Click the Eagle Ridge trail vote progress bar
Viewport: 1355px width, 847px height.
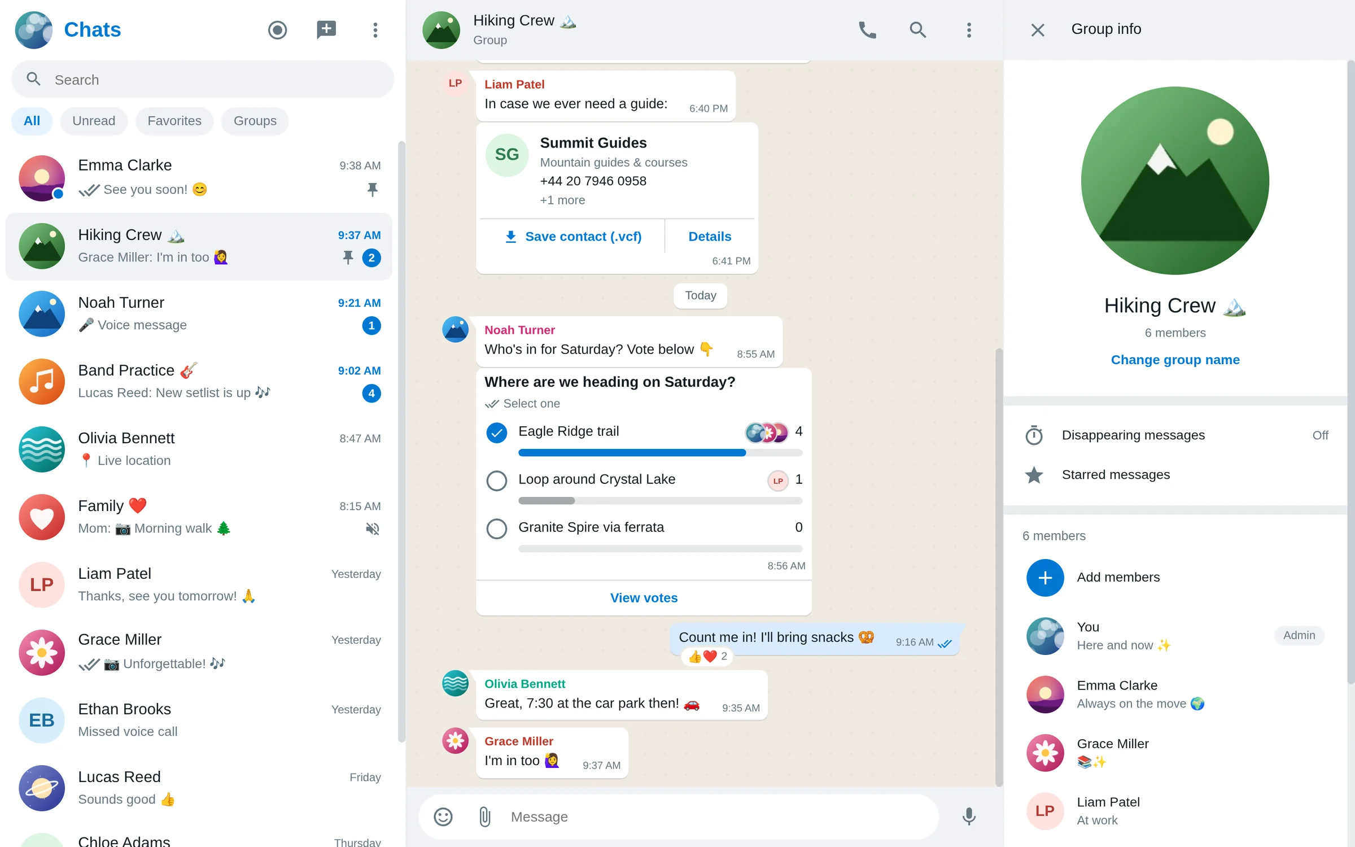(660, 452)
